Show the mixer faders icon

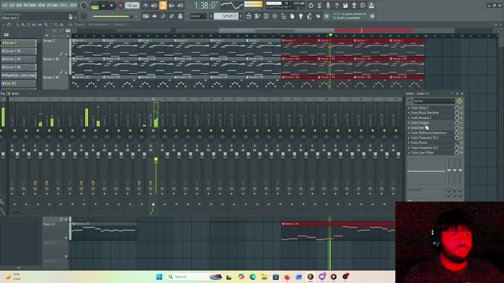pos(275,16)
